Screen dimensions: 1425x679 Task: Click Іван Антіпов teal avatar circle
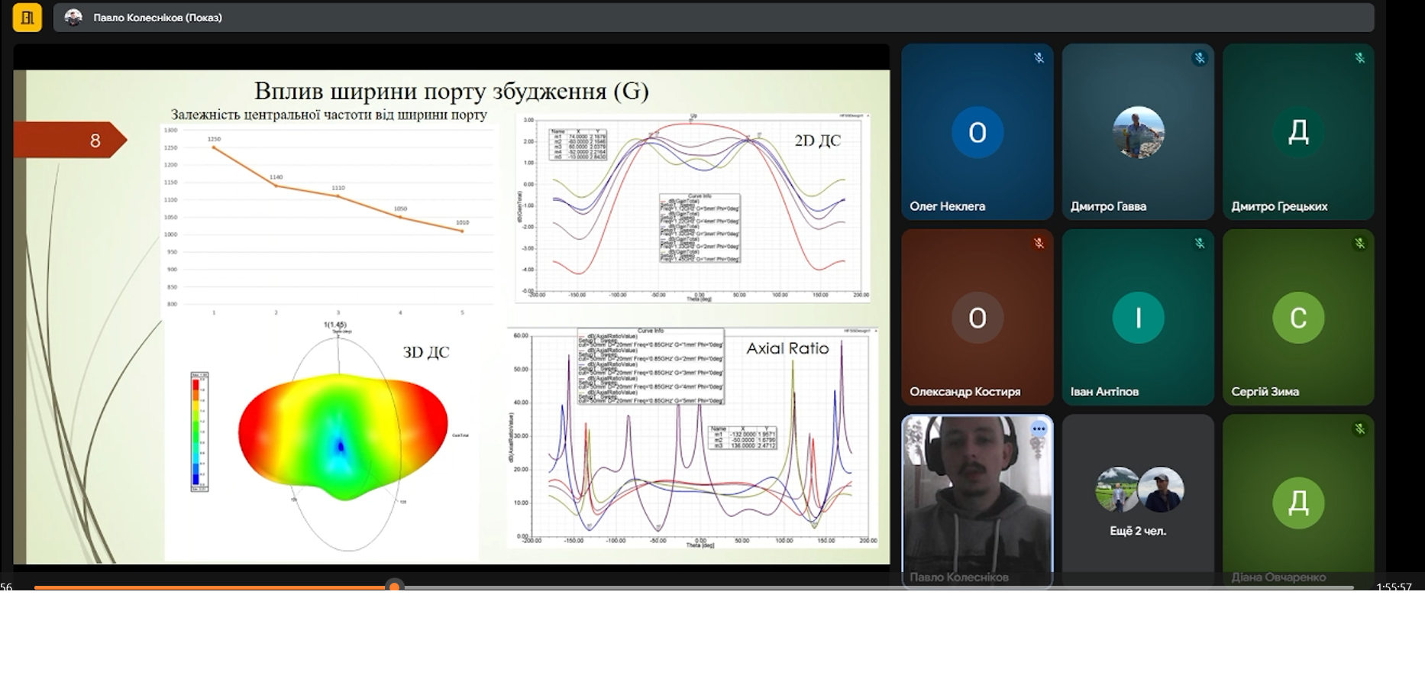[1138, 318]
